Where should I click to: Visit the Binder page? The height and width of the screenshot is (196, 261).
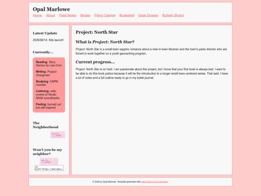tap(86, 15)
